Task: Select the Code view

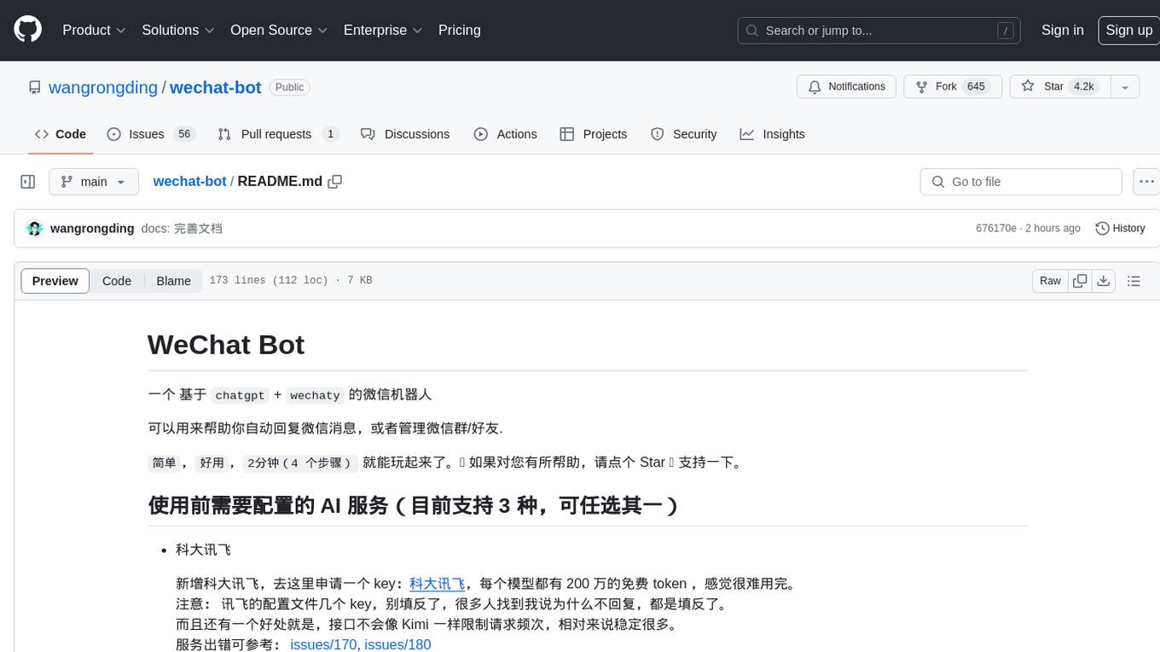Action: point(117,281)
